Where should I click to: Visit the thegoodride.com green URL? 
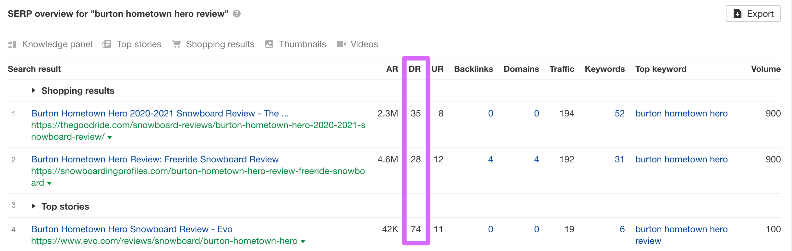coord(198,131)
